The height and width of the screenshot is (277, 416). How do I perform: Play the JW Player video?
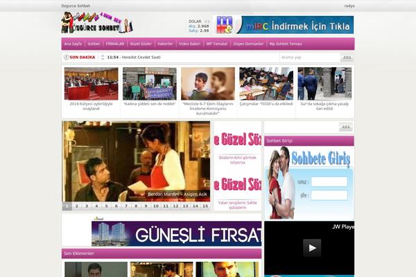click(x=312, y=248)
